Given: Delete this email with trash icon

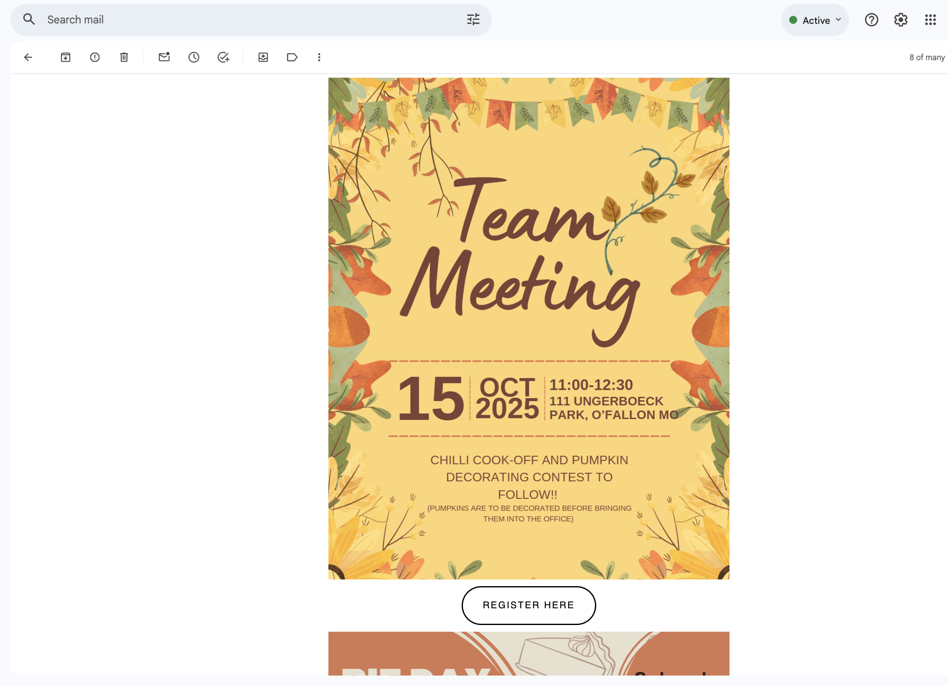Looking at the screenshot, I should click(x=124, y=57).
